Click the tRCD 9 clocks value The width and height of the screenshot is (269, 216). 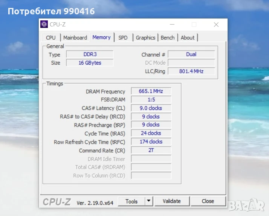click(x=151, y=116)
